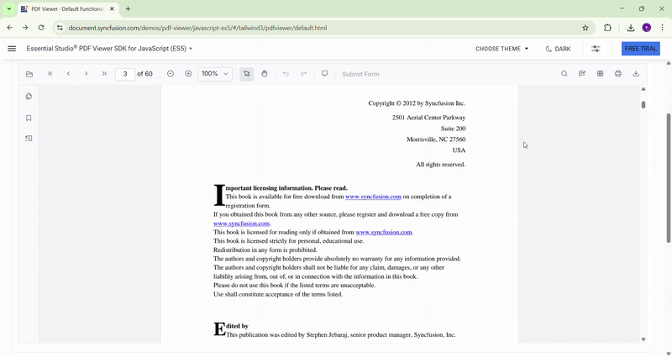Click the browser address bar URL
The height and width of the screenshot is (357, 672).
pyautogui.click(x=197, y=28)
